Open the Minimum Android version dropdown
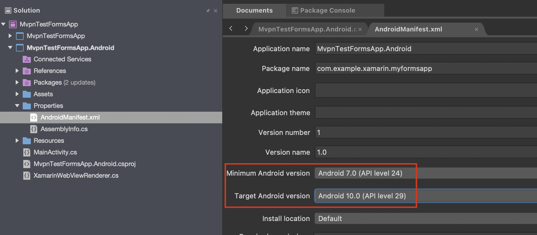537x235 pixels. click(426, 173)
